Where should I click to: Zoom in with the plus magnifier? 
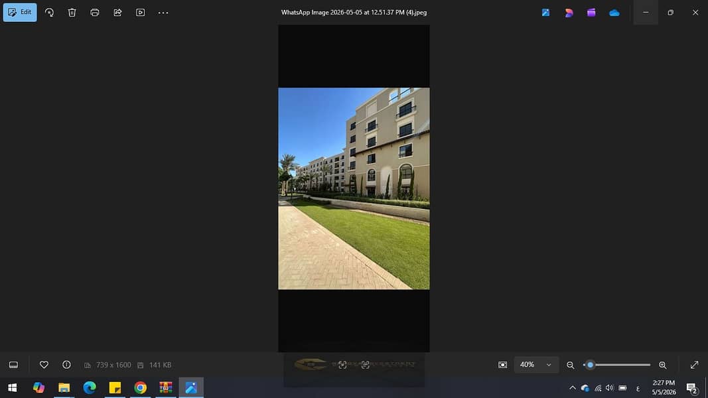tap(662, 365)
